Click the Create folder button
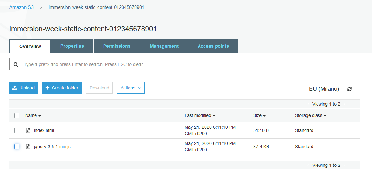Image resolution: width=372 pixels, height=176 pixels. 62,88
